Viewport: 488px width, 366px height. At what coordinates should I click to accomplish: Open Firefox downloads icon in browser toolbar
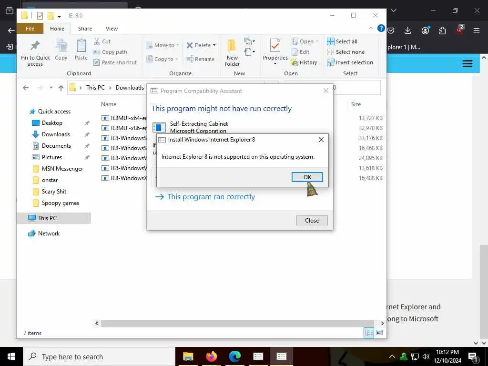coord(408,30)
